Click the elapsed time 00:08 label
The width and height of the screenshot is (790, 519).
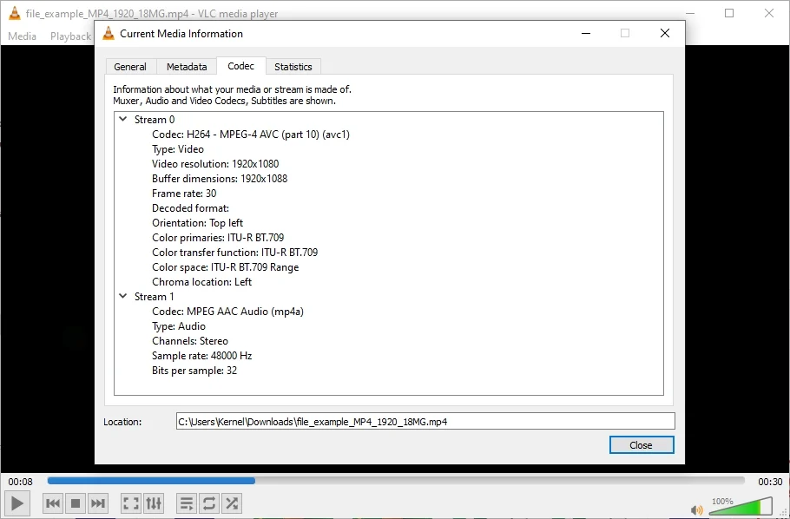pyautogui.click(x=20, y=482)
